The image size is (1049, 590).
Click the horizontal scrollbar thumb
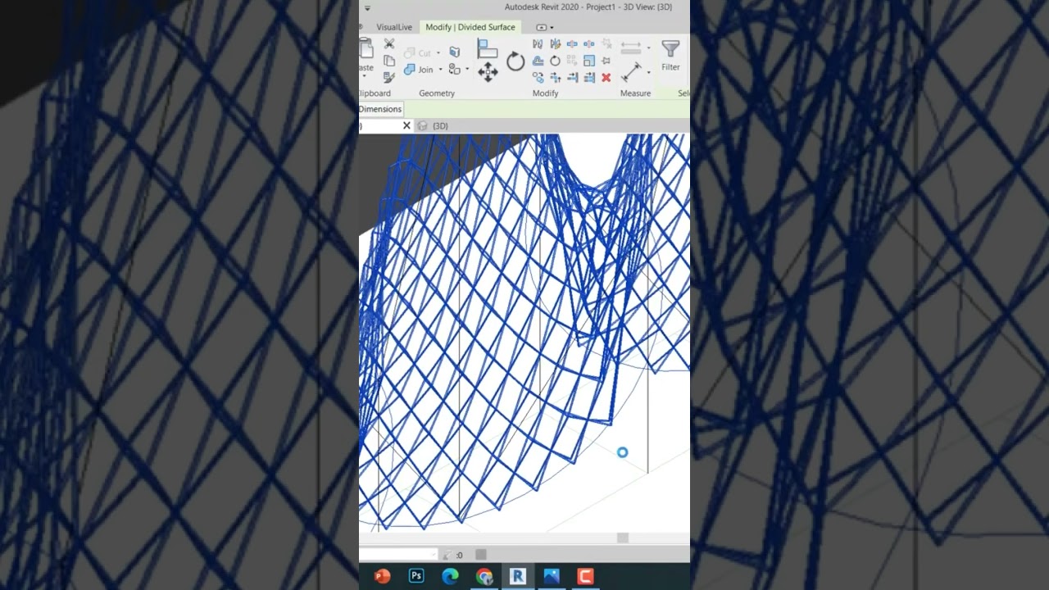pos(623,538)
